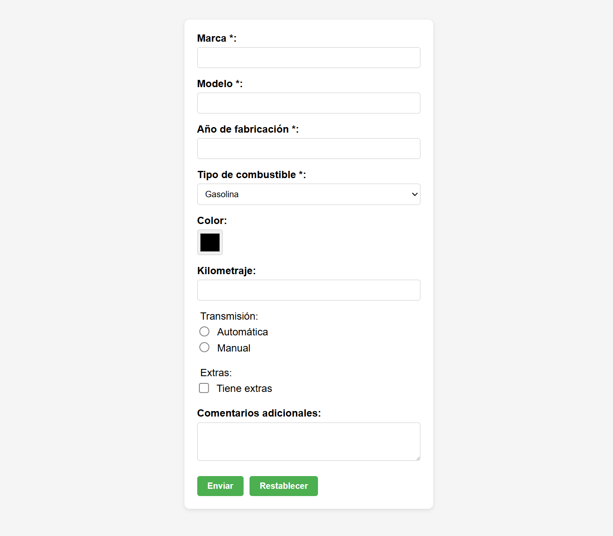Click the black color preview square
The width and height of the screenshot is (613, 536).
click(210, 242)
